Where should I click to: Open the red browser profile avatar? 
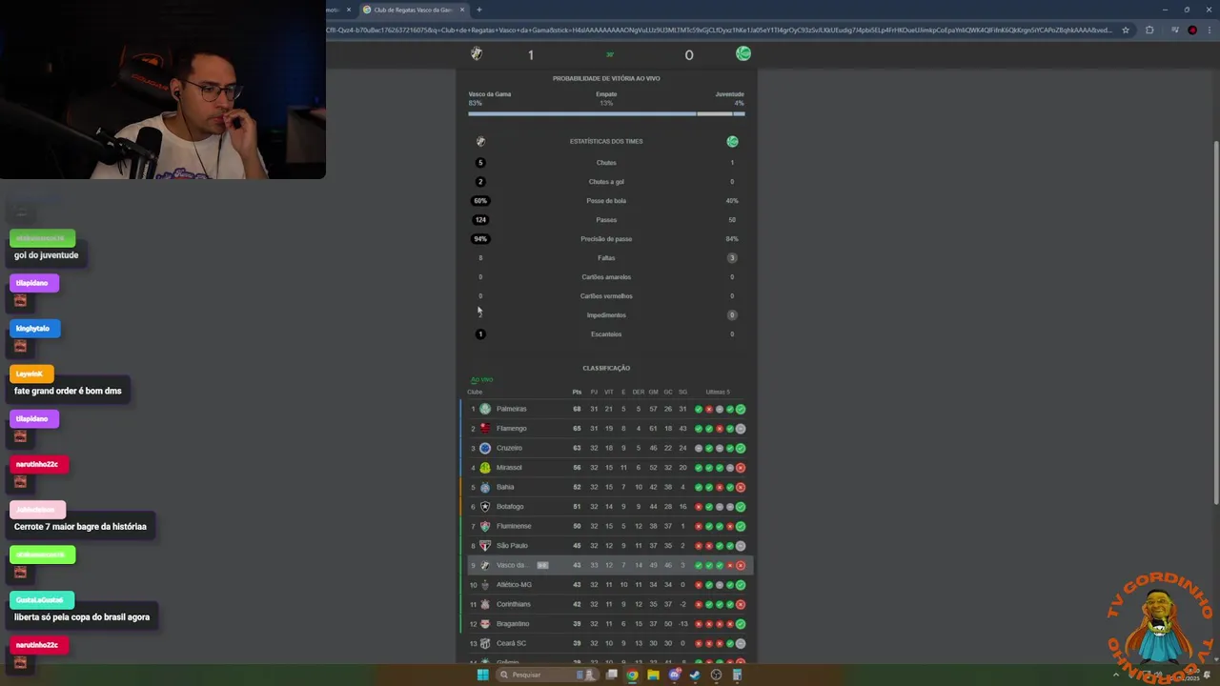tap(1192, 30)
